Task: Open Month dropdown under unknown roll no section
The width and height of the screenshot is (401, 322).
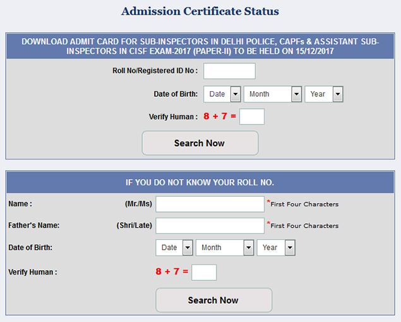Action: pos(225,247)
